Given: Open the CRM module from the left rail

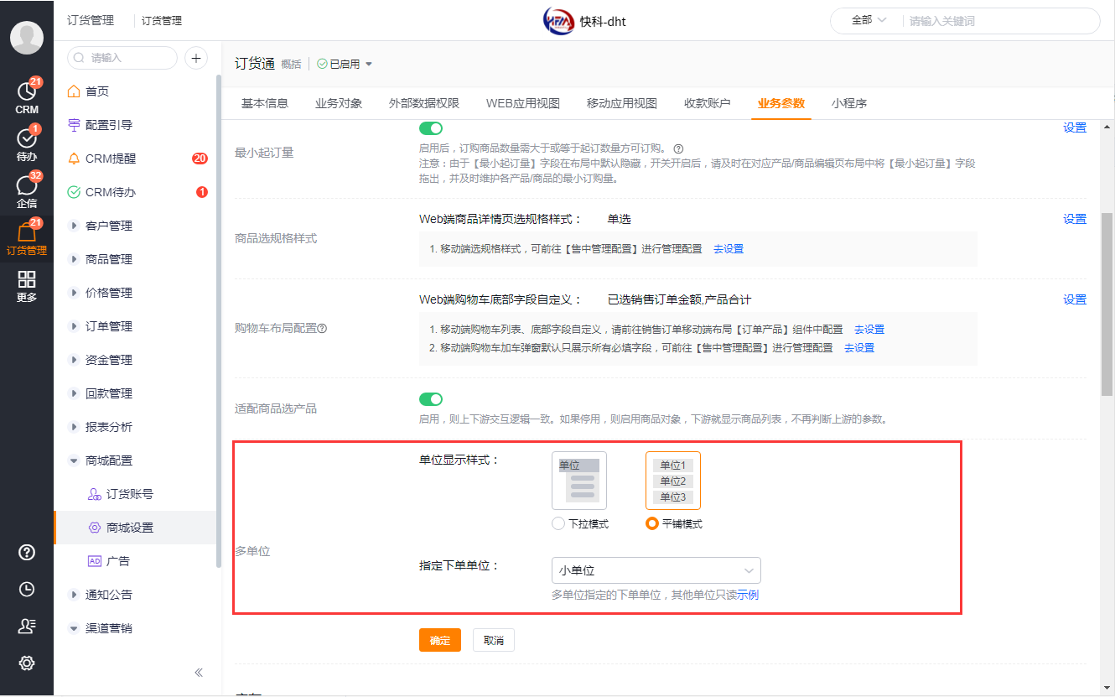Looking at the screenshot, I should 27,95.
